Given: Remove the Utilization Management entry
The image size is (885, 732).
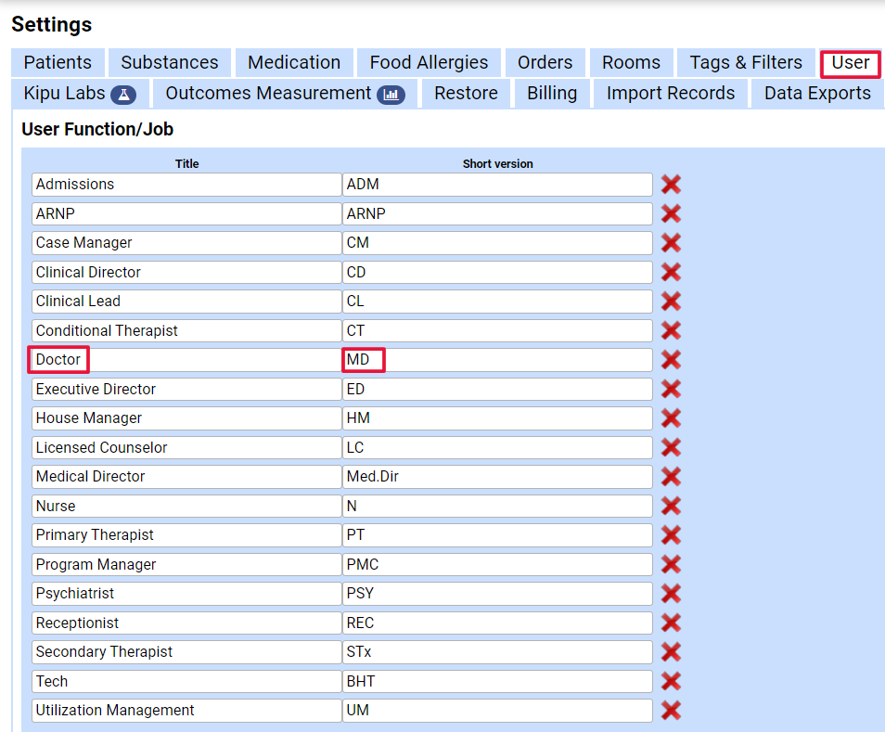Looking at the screenshot, I should (671, 711).
